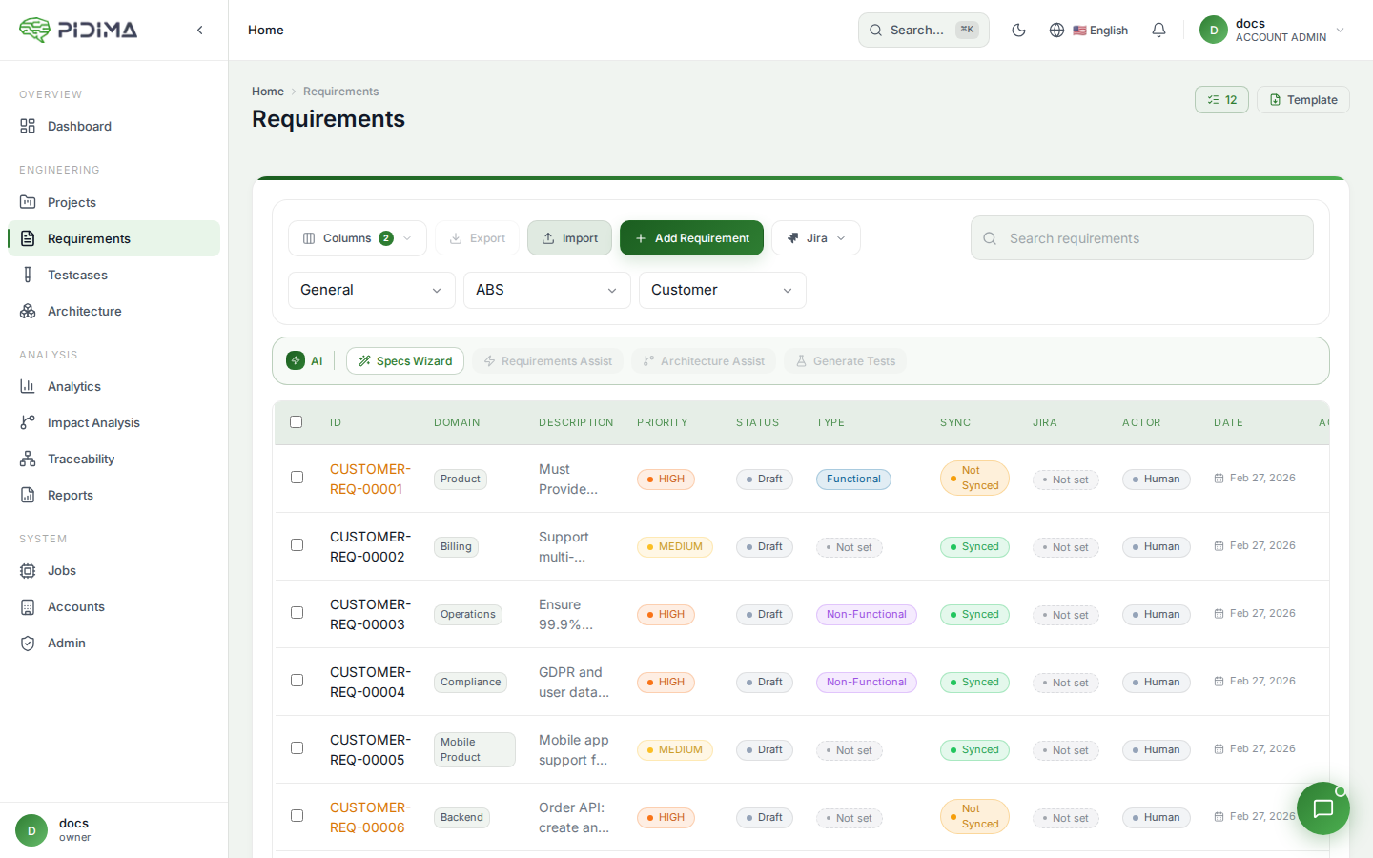Click the search magnifier in requirements search
The height and width of the screenshot is (858, 1373).
click(990, 238)
